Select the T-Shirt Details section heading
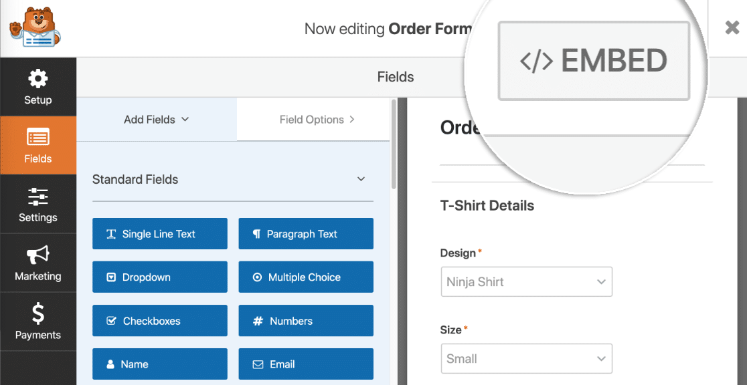This screenshot has width=747, height=385. [487, 206]
